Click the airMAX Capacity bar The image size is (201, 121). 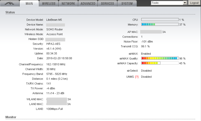tap(160, 63)
